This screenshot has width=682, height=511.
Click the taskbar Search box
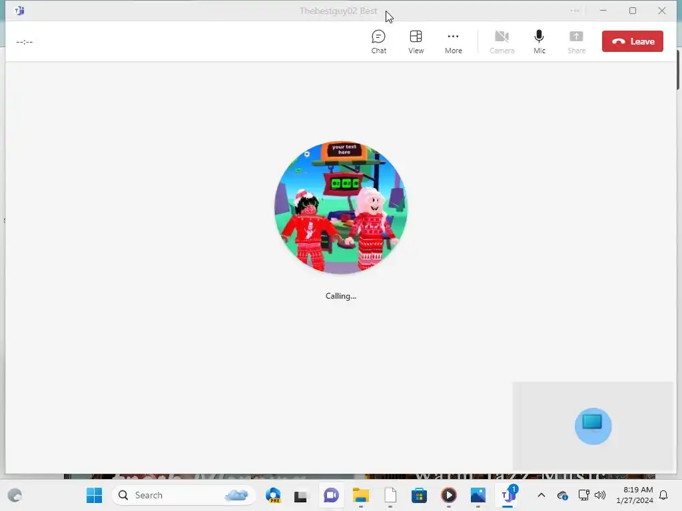pyautogui.click(x=182, y=495)
